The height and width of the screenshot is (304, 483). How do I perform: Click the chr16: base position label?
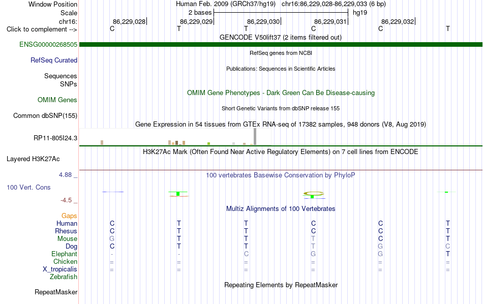[x=68, y=21]
